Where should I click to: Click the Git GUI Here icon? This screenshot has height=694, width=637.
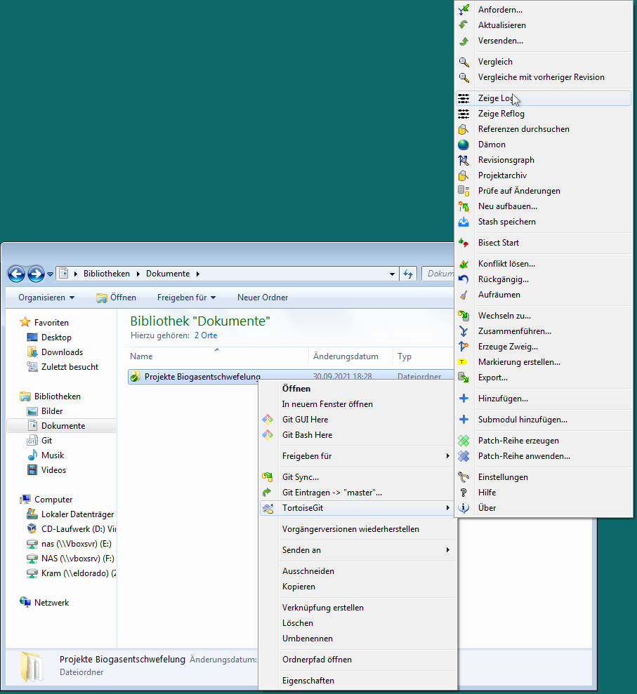click(x=268, y=420)
